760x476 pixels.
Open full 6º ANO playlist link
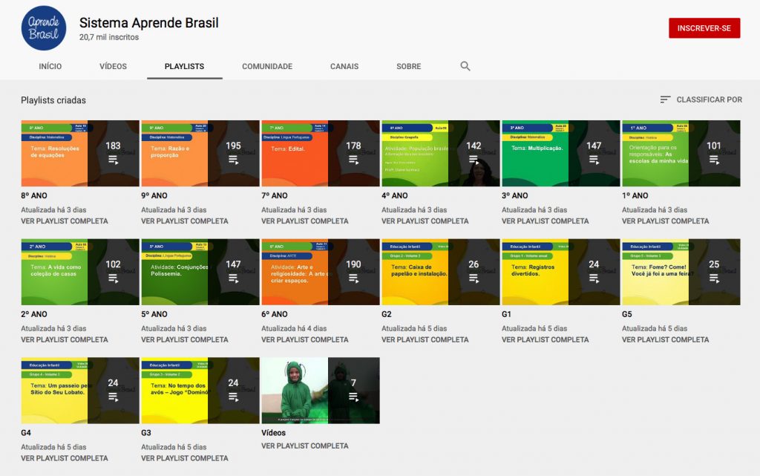tap(305, 340)
